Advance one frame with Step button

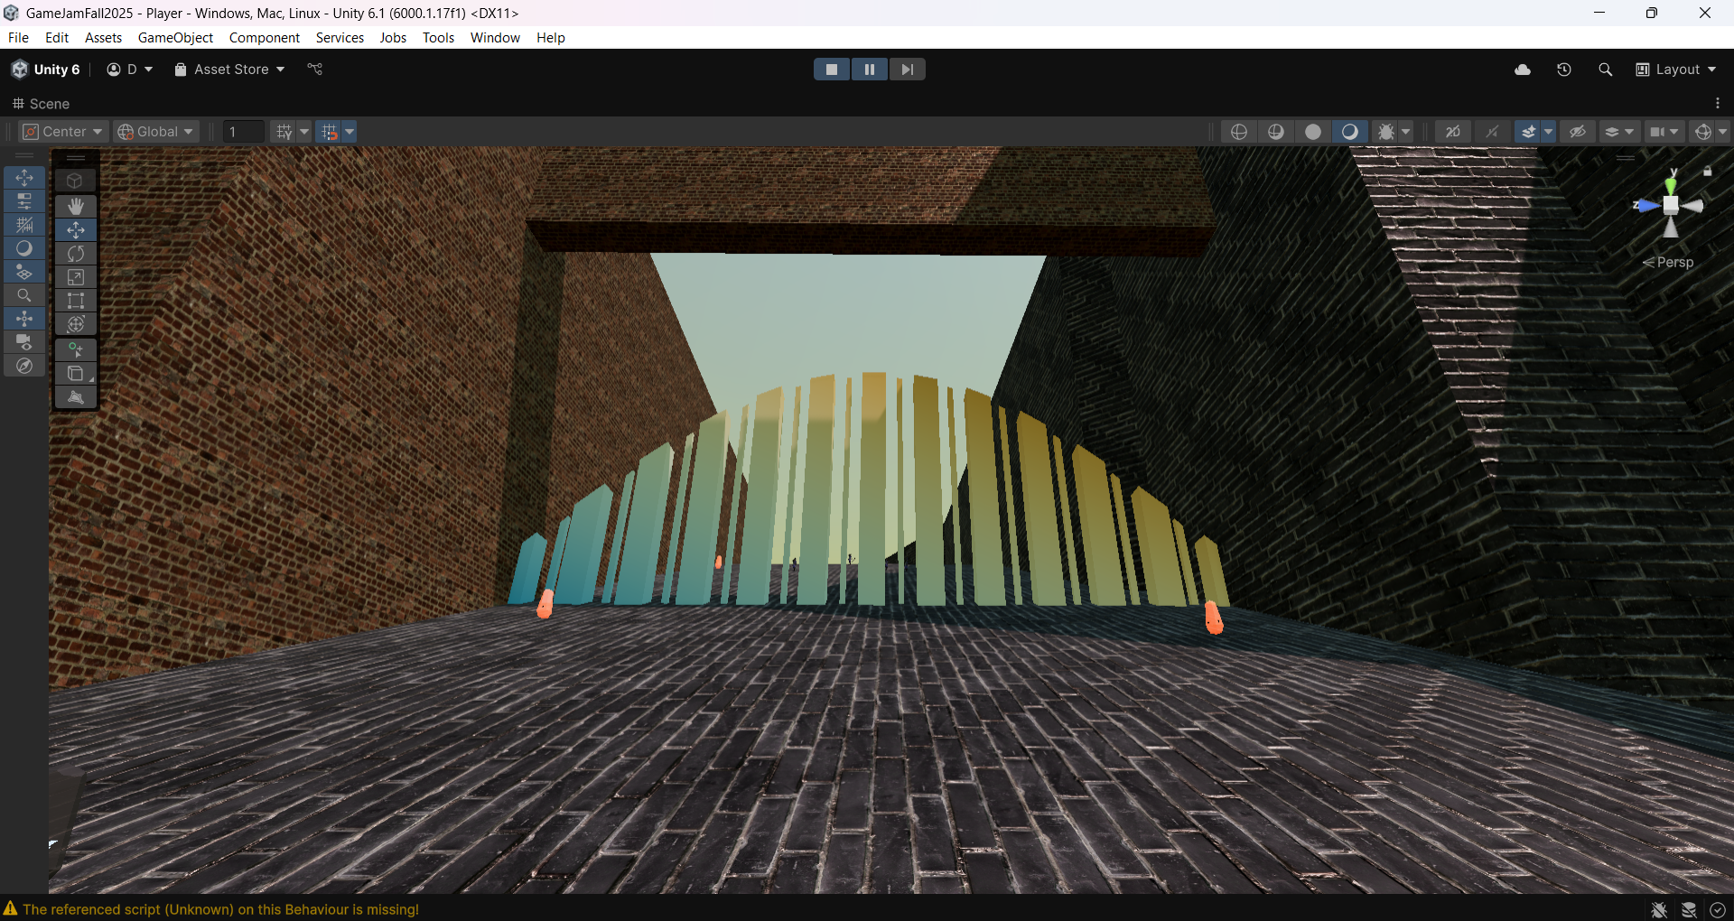click(908, 70)
